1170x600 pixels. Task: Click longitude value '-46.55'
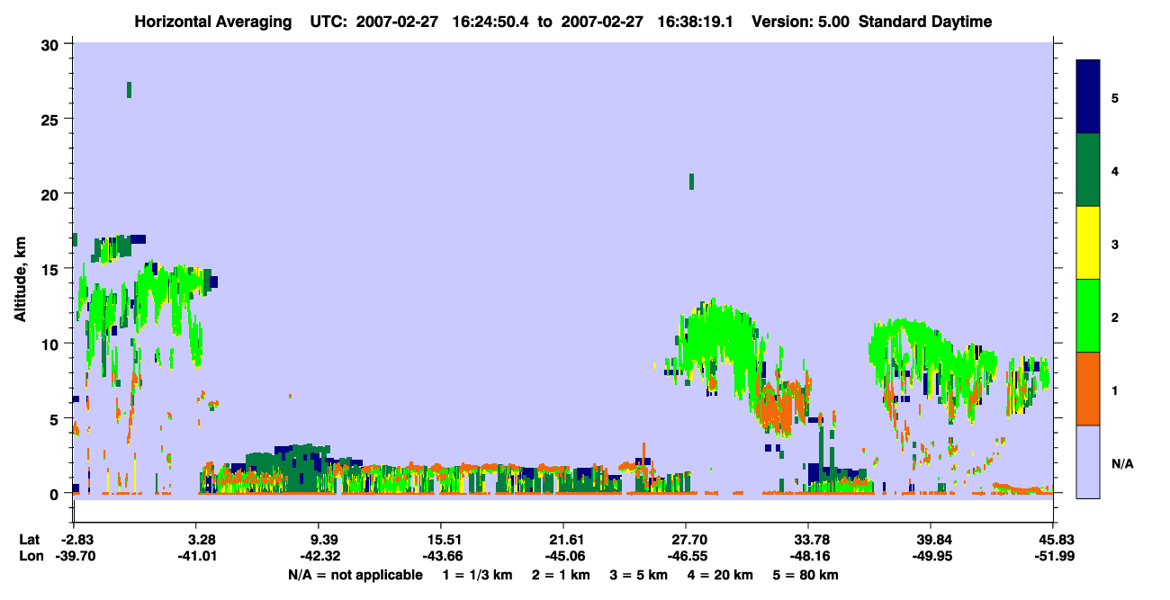[x=686, y=556]
